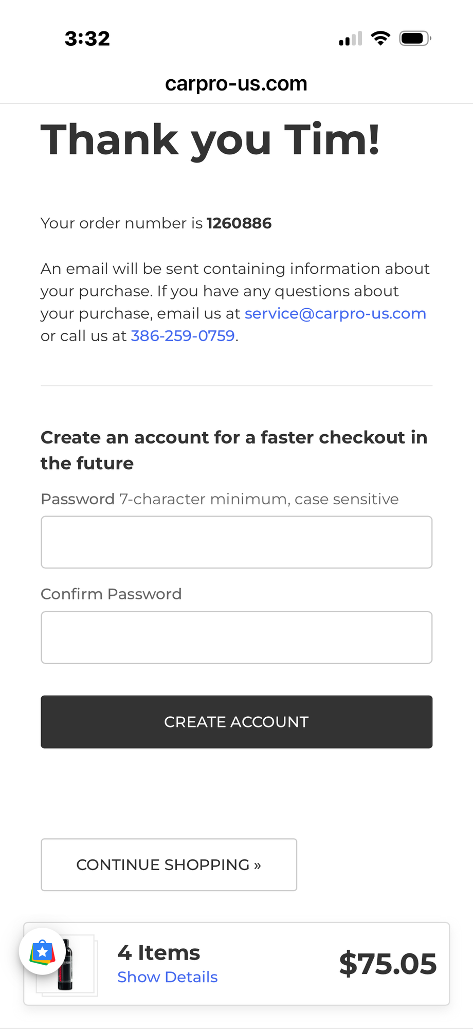Tap the 3:32 clock in status bar

pyautogui.click(x=87, y=39)
